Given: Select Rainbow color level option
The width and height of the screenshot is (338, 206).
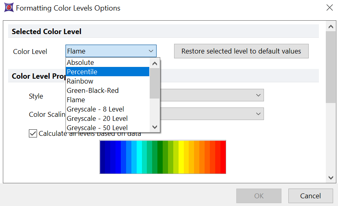Looking at the screenshot, I should 80,81.
